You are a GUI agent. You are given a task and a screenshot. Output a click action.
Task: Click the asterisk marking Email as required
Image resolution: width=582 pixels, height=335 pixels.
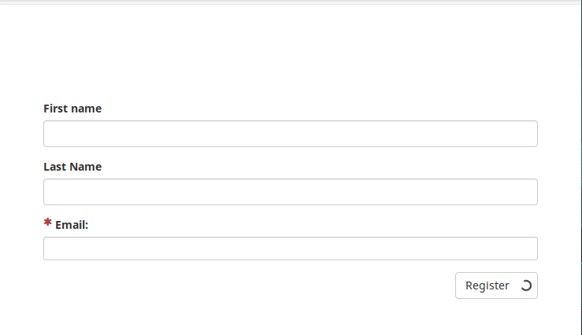click(x=48, y=224)
